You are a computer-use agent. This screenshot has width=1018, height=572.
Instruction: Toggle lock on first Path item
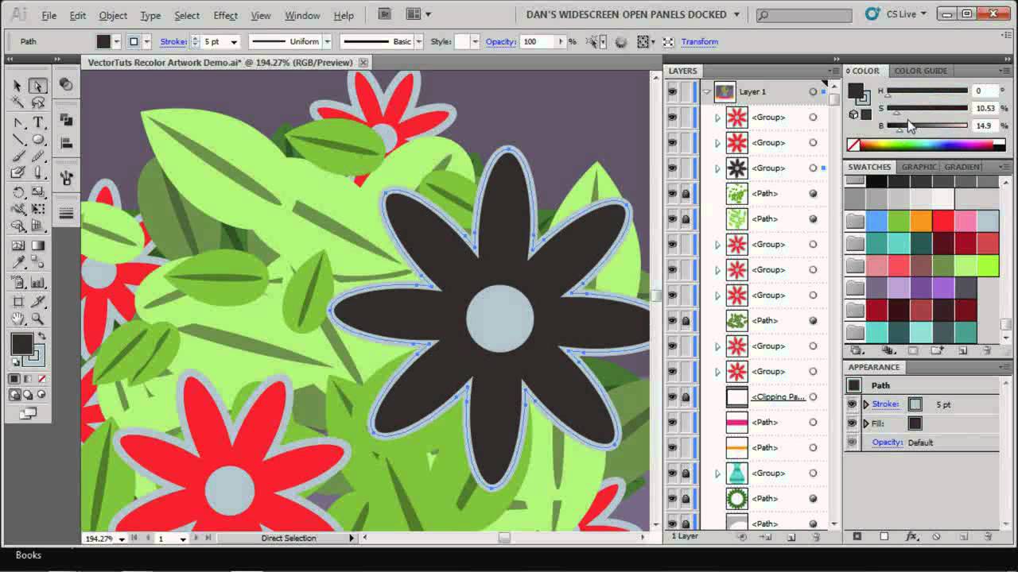686,194
